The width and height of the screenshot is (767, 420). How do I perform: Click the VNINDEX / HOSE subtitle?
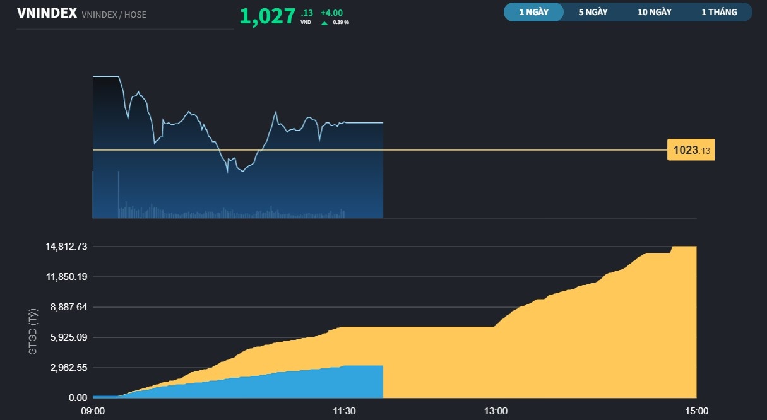(x=114, y=14)
